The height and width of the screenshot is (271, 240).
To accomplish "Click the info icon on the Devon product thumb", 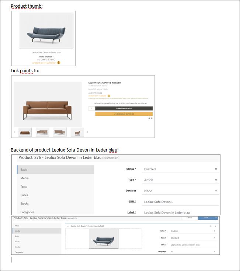I will click(x=59, y=63).
